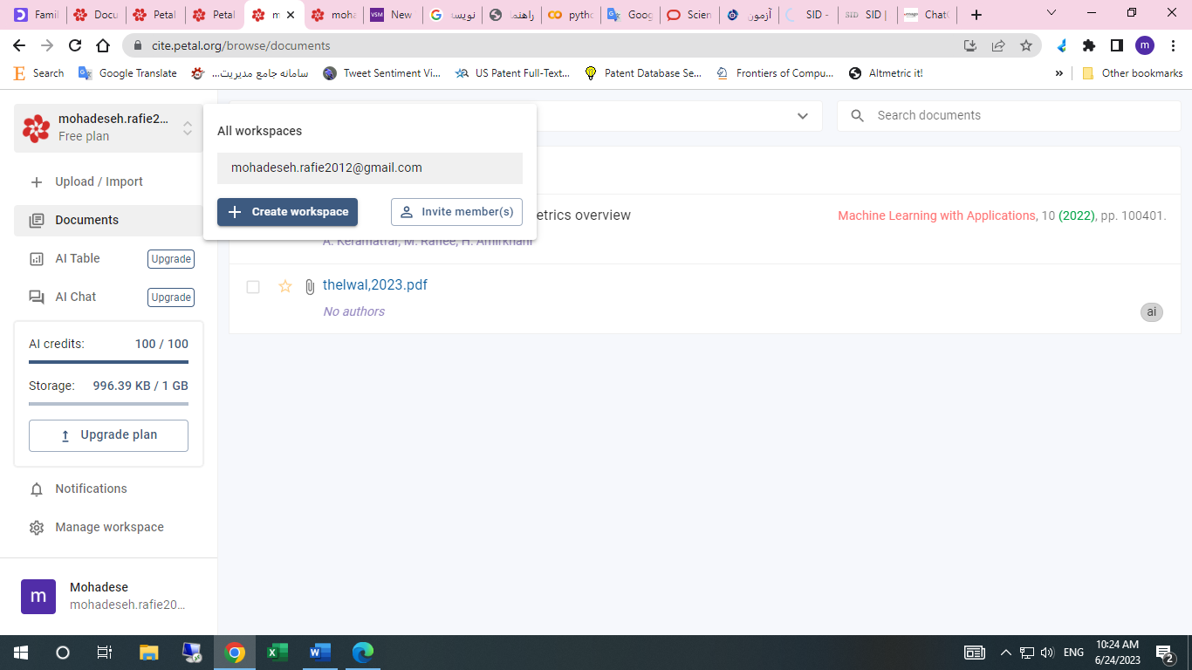Click the purple 'm' user avatar at bottom-left
Screen dimensions: 1192x670
click(38, 597)
